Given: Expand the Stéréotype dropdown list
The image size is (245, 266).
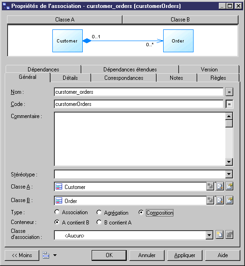Looking at the screenshot, I should (229, 174).
